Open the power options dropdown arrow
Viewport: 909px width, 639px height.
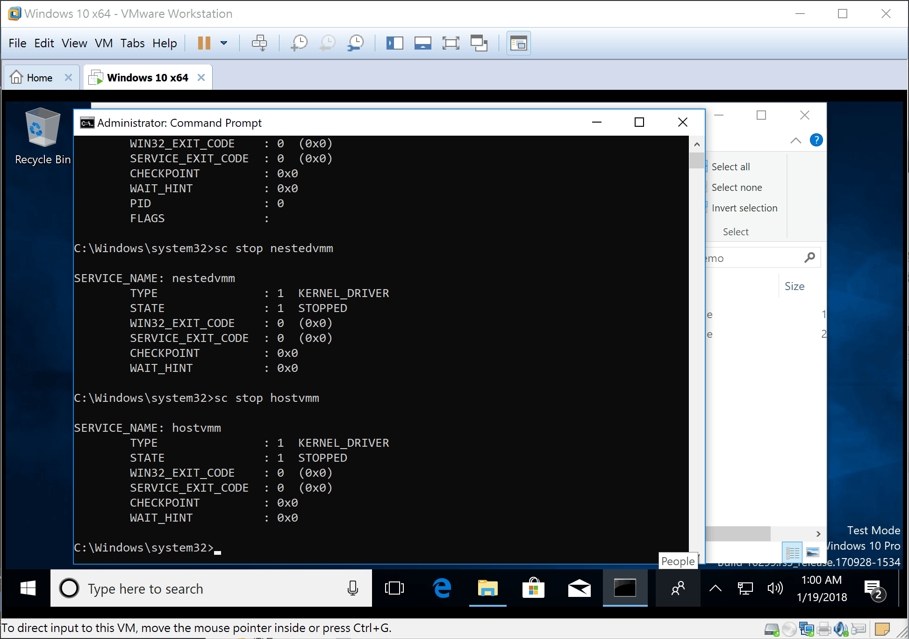(224, 44)
